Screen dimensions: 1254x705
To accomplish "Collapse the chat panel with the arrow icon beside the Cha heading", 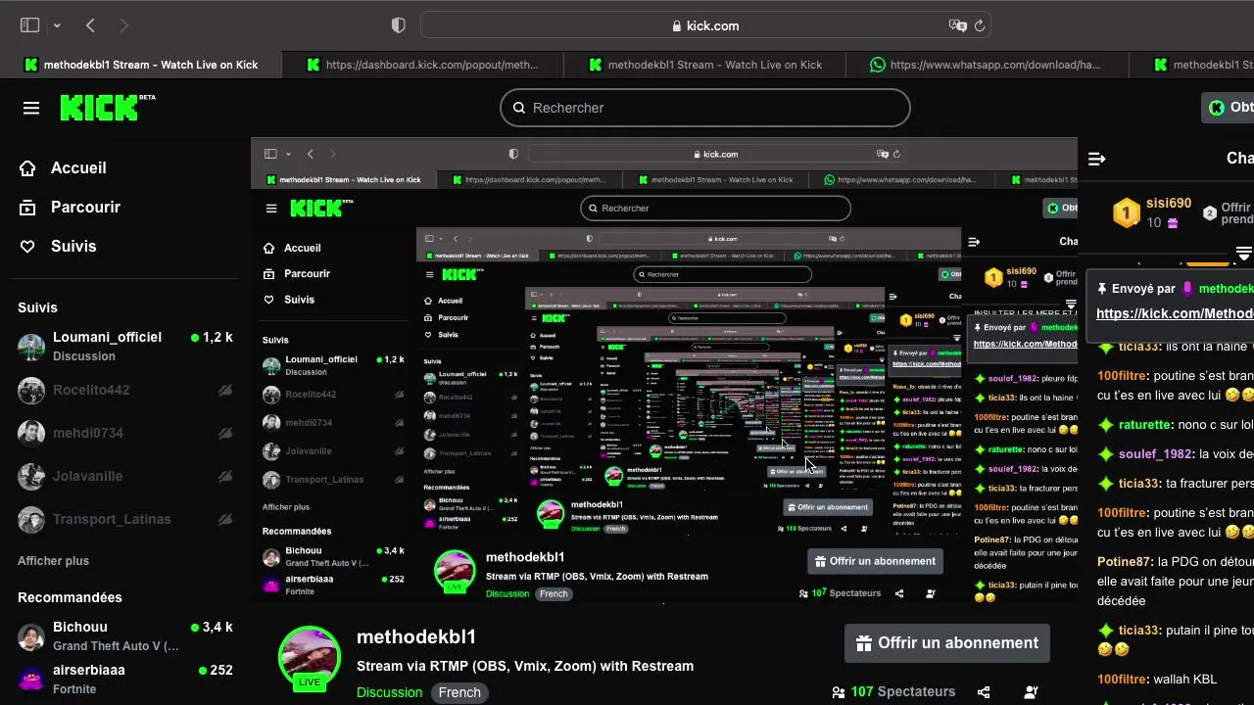I will point(1097,158).
